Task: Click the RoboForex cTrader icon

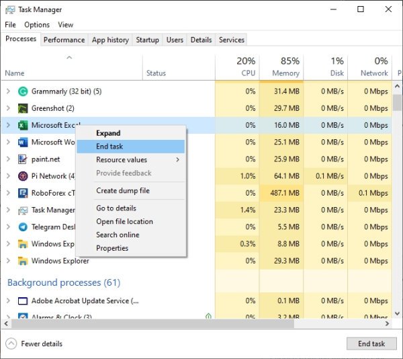Action: (22, 193)
